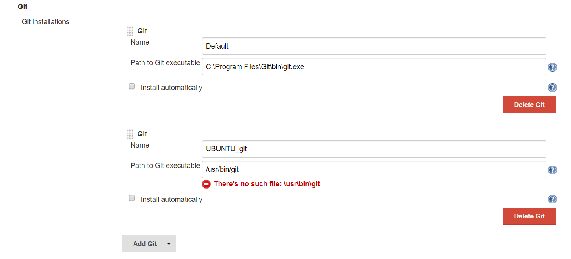Open help for UBUNTU_git executable path
571x259 pixels.
[552, 170]
